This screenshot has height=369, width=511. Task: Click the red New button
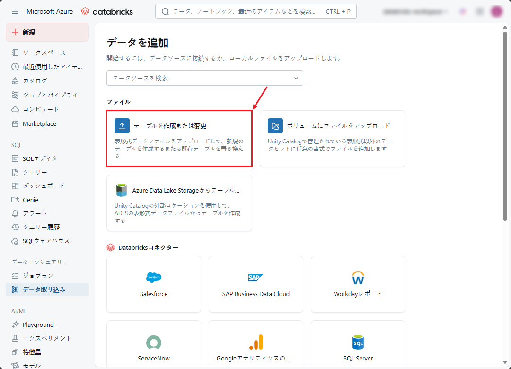click(47, 32)
